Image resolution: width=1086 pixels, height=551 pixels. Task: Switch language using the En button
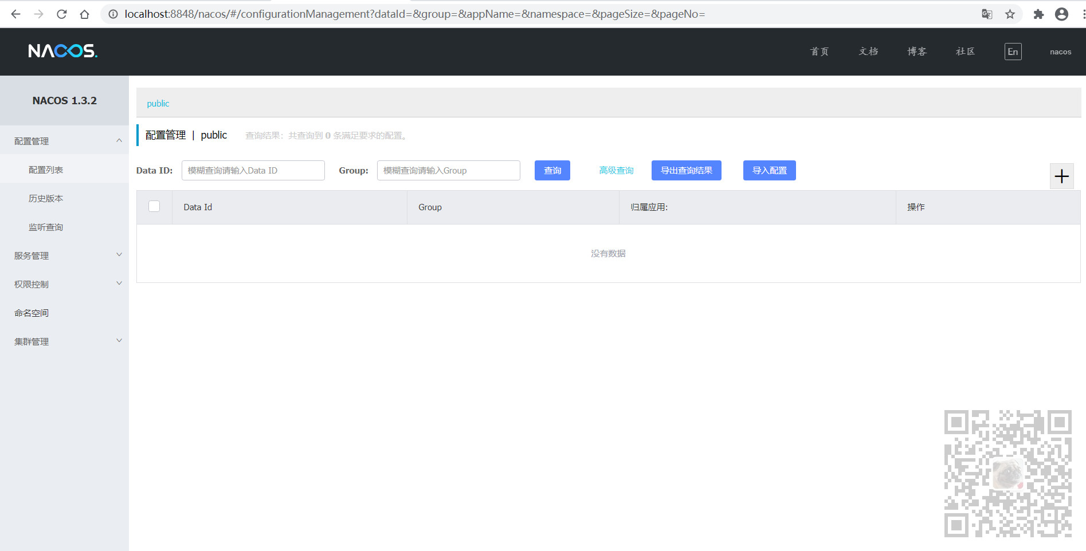click(1013, 52)
